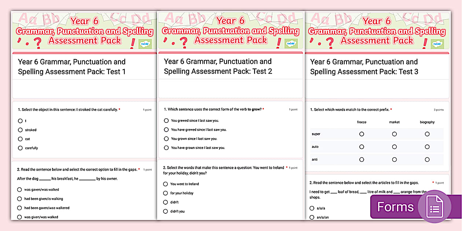The width and height of the screenshot is (462, 231).
Task: Choose "had been given/is walking" option
Action: click(x=19, y=198)
